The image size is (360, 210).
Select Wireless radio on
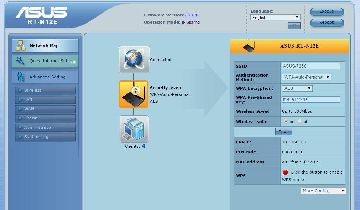click(x=286, y=121)
